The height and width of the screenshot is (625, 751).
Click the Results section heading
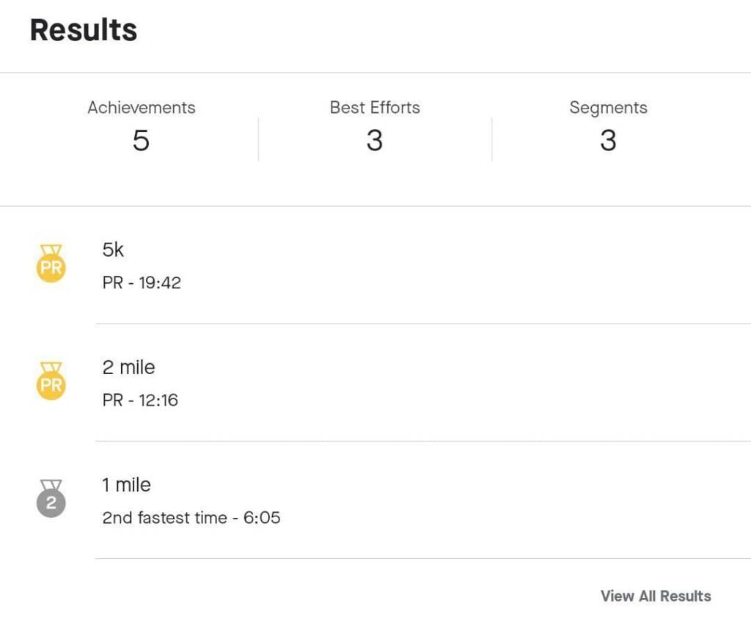tap(84, 30)
